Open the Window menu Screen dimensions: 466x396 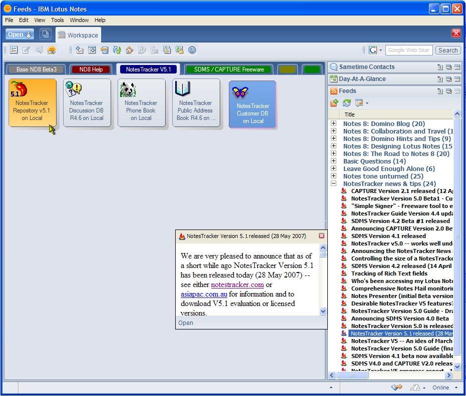79,20
